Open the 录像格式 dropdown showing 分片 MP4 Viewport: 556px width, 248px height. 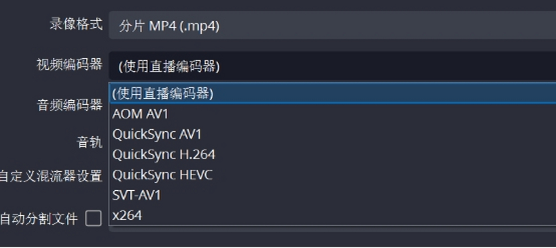click(x=332, y=25)
